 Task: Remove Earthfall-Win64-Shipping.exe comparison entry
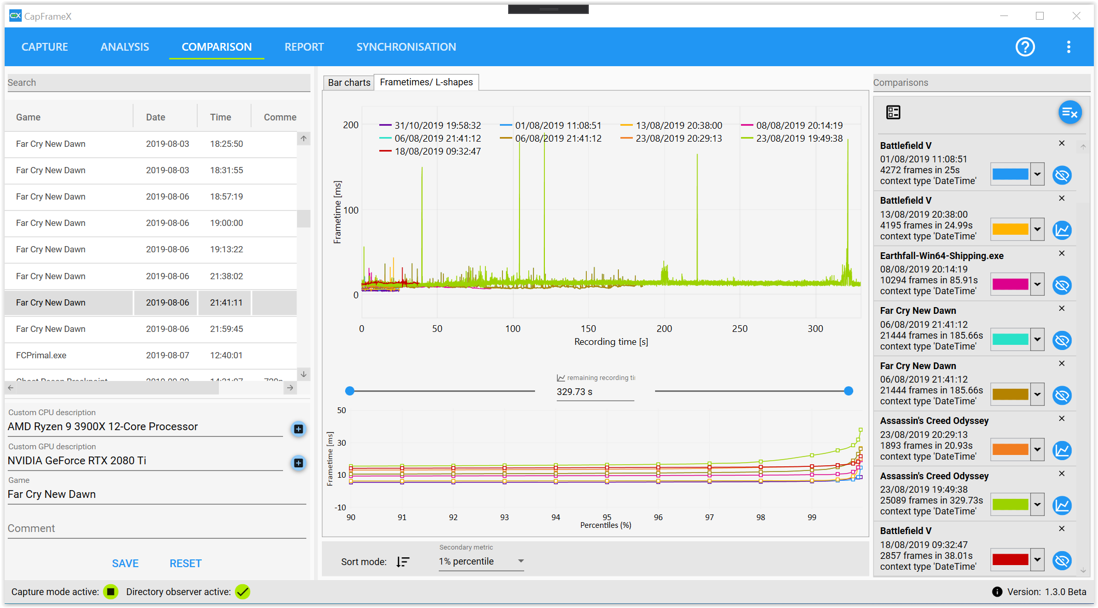pyautogui.click(x=1062, y=253)
